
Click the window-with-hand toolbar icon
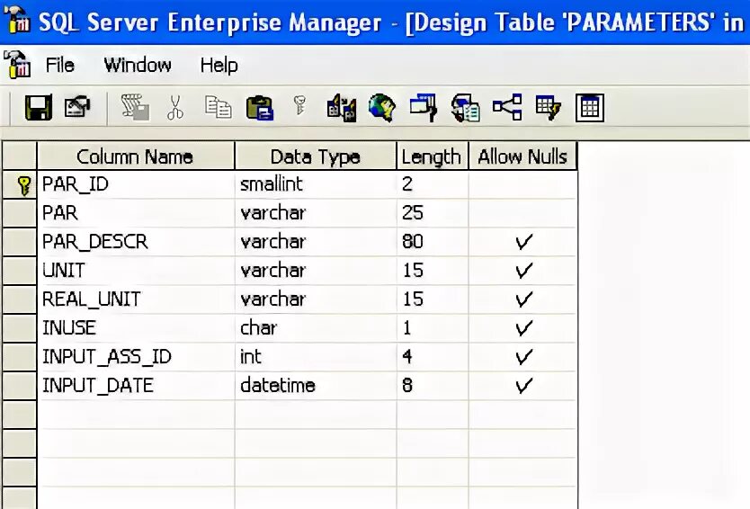pos(424,107)
